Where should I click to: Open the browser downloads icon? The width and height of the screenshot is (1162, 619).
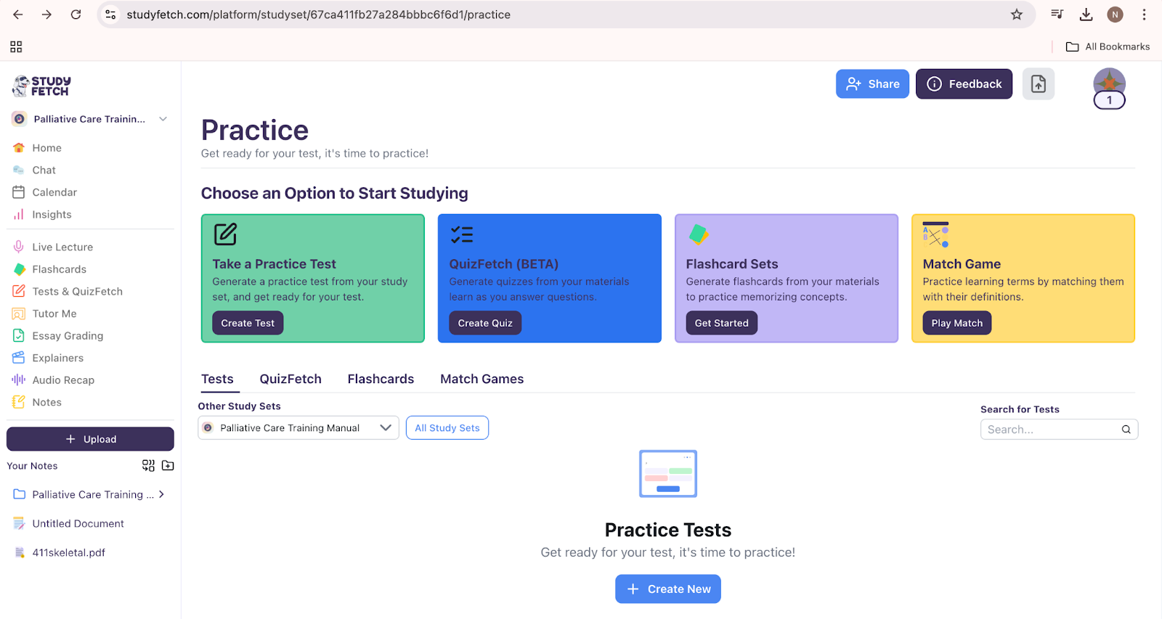(x=1086, y=15)
